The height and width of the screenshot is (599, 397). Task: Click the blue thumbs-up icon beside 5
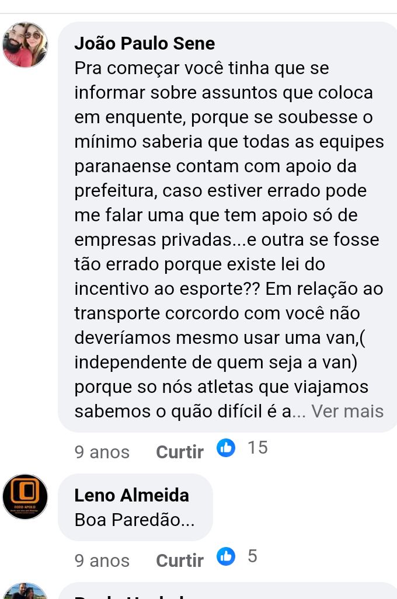pyautogui.click(x=226, y=556)
